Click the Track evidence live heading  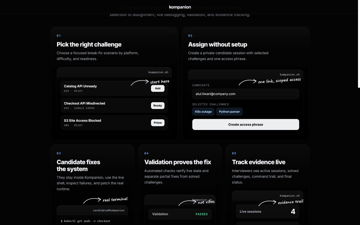[x=258, y=162]
